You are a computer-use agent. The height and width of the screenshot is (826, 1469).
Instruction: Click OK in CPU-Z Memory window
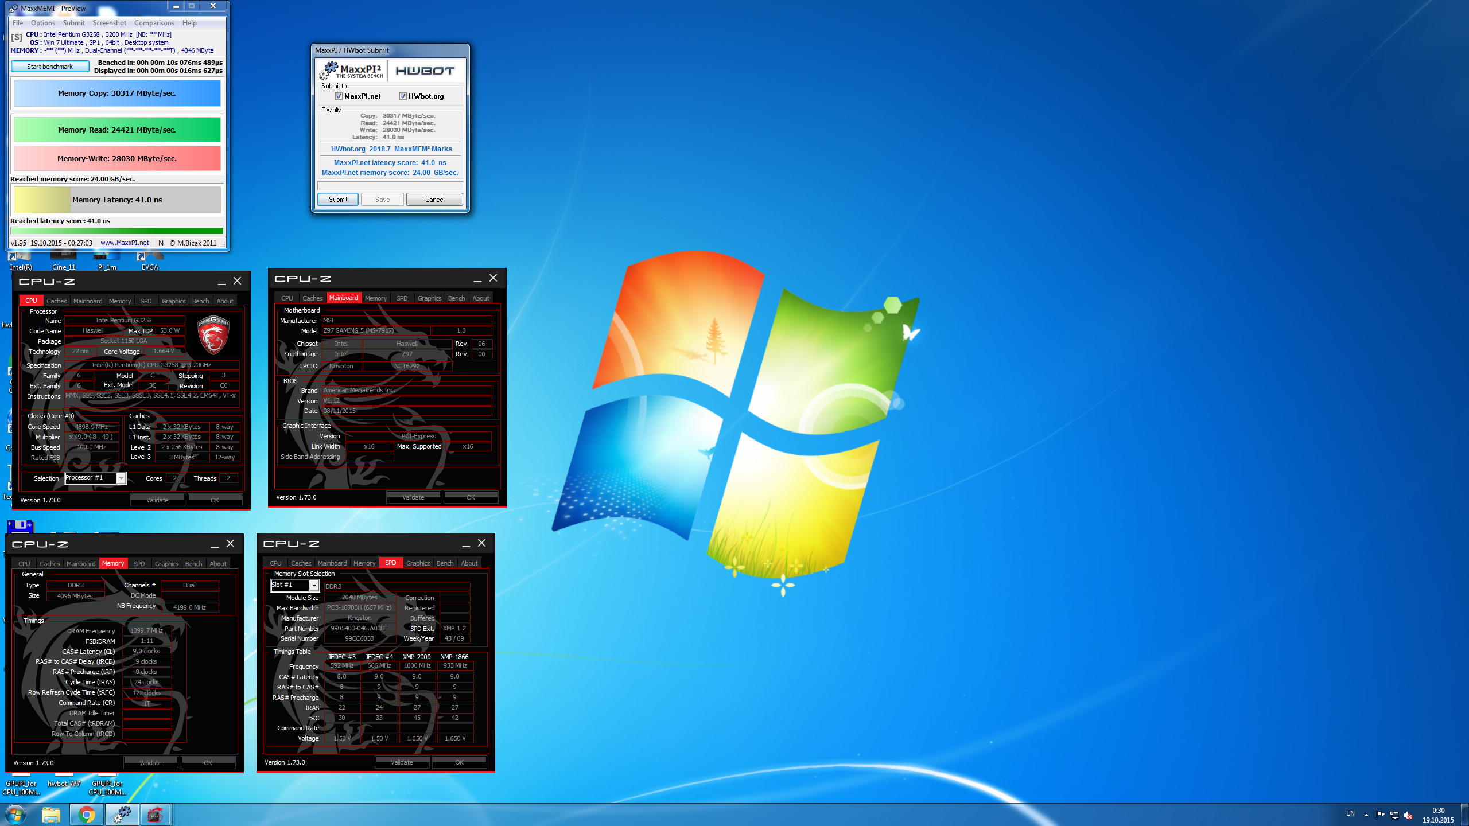point(208,763)
